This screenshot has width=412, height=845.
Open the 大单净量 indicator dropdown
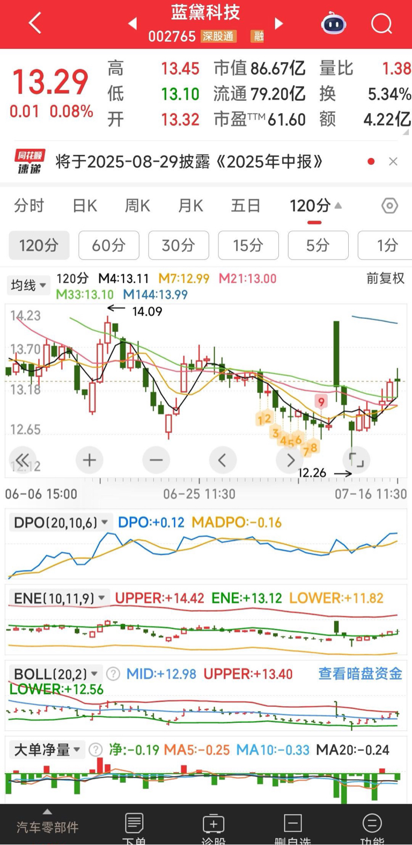pyautogui.click(x=47, y=750)
